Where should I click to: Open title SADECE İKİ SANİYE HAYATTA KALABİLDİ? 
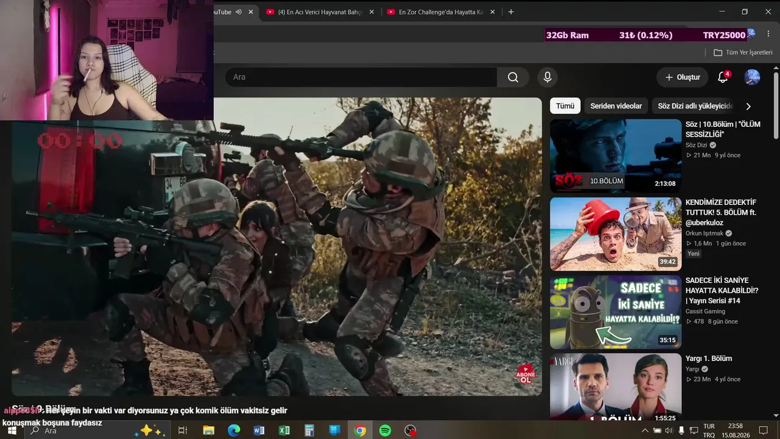pyautogui.click(x=722, y=291)
